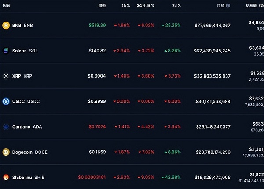Click the Dogecoin coin logo icon
The width and height of the screenshot is (264, 189).
tap(6, 152)
